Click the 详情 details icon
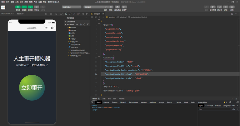The width and height of the screenshot is (240, 126). coord(226,7)
